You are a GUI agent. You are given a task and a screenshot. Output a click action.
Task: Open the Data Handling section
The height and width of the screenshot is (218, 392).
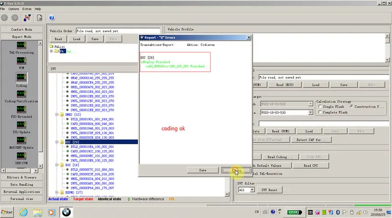coord(22,185)
